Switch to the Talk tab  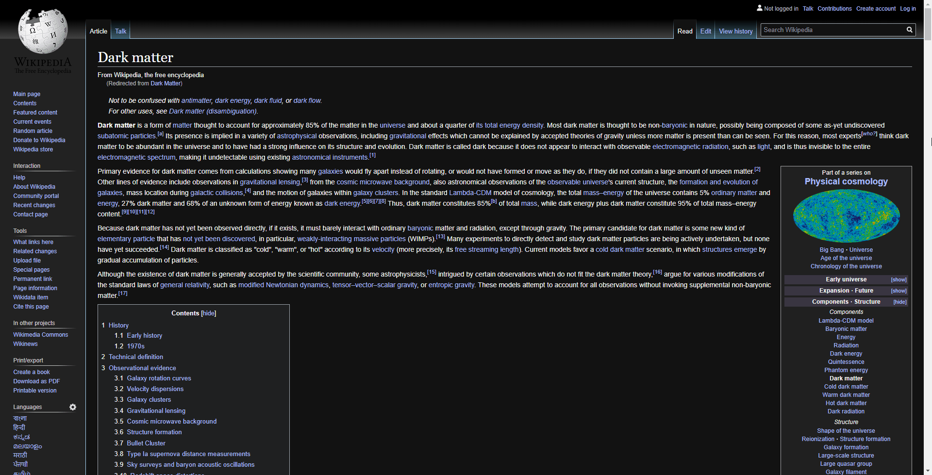pos(120,31)
